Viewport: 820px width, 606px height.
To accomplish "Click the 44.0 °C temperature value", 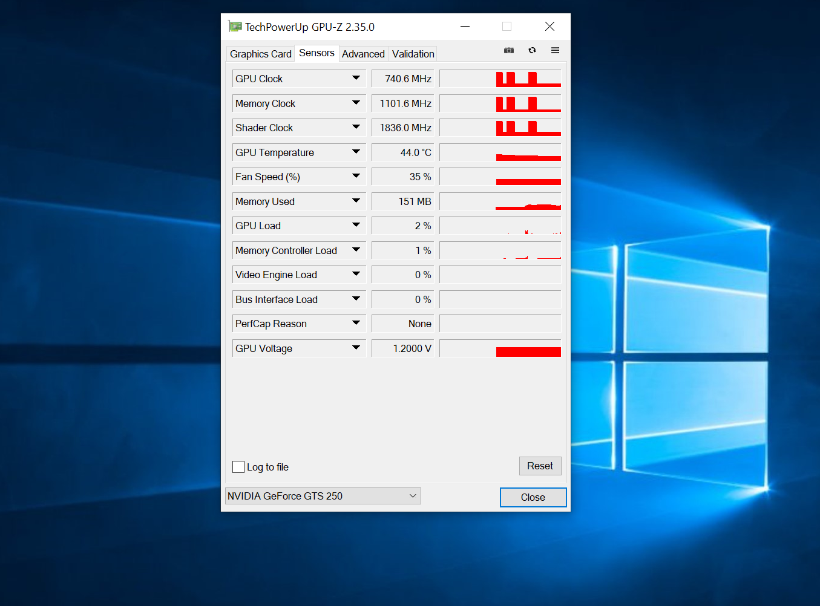I will (403, 152).
